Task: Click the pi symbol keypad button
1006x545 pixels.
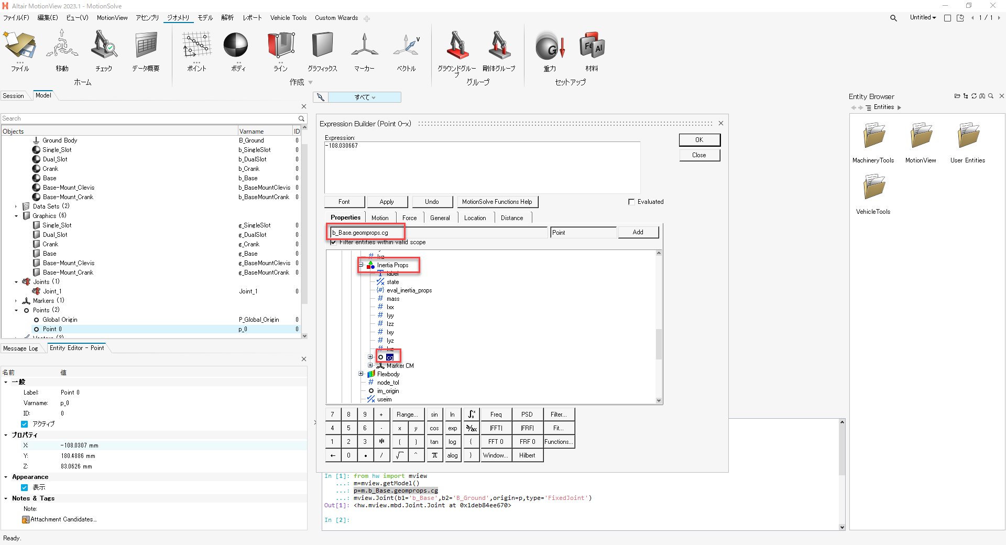Action: click(434, 455)
